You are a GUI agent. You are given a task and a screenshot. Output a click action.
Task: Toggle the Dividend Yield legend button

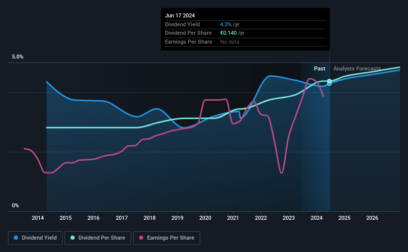tap(35, 238)
